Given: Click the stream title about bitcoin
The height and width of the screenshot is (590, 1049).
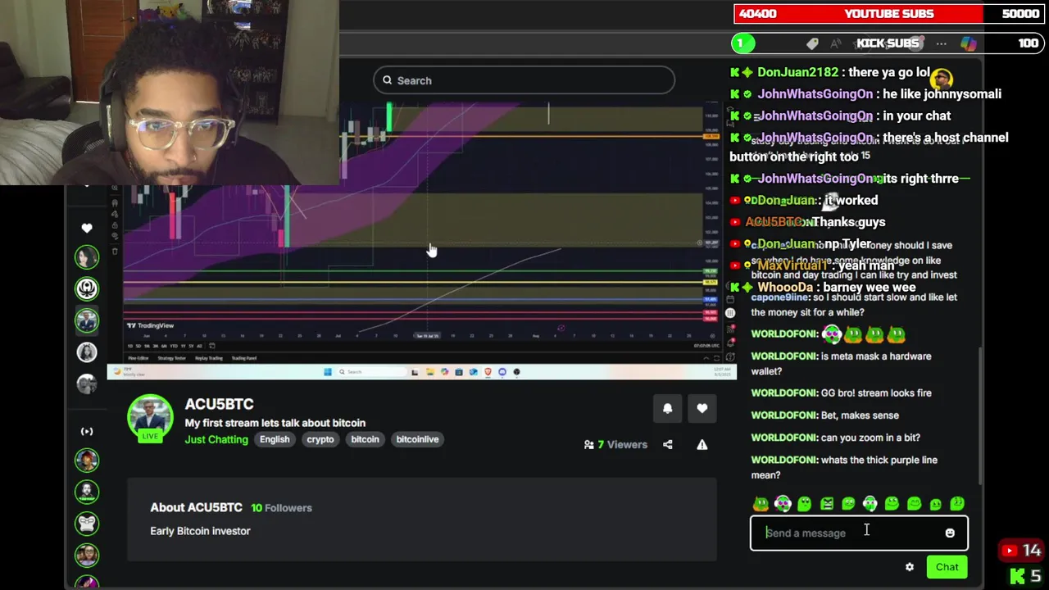Looking at the screenshot, I should pyautogui.click(x=275, y=423).
